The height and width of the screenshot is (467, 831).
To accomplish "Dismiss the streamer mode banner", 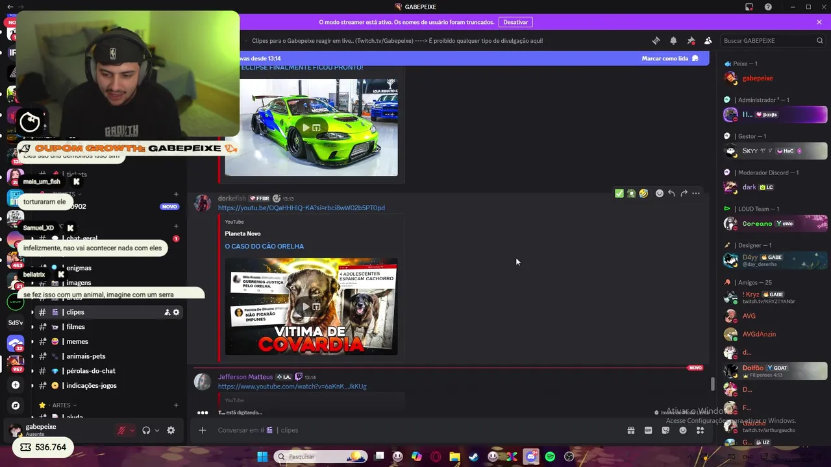I will tap(819, 22).
